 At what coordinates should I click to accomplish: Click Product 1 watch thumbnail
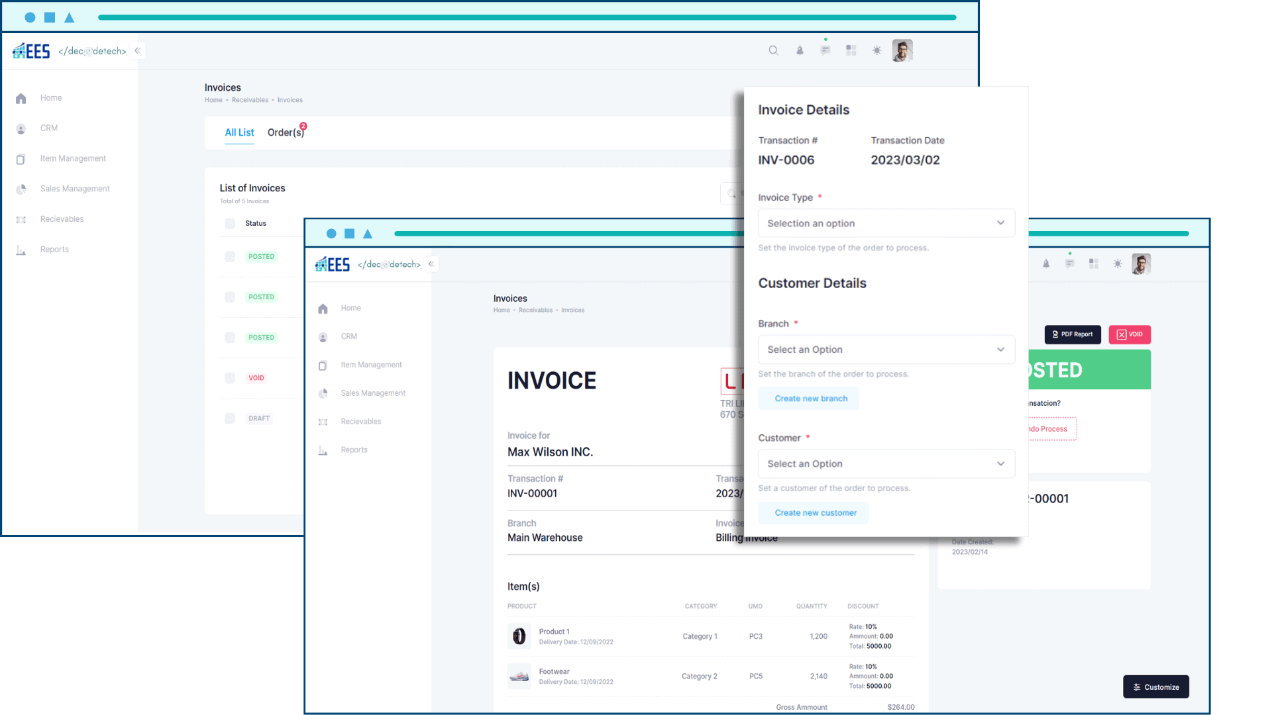pos(519,636)
